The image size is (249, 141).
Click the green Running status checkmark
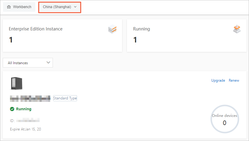pyautogui.click(x=12, y=109)
